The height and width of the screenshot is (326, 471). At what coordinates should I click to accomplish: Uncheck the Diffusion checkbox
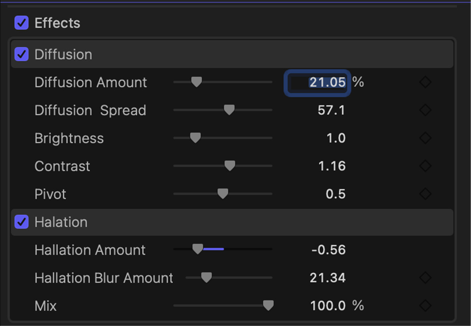(x=22, y=54)
